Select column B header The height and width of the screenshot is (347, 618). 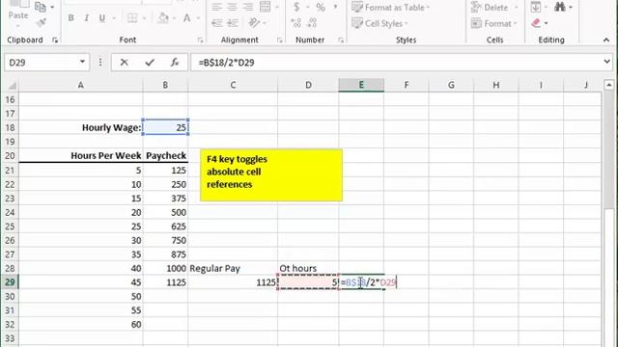click(x=165, y=85)
